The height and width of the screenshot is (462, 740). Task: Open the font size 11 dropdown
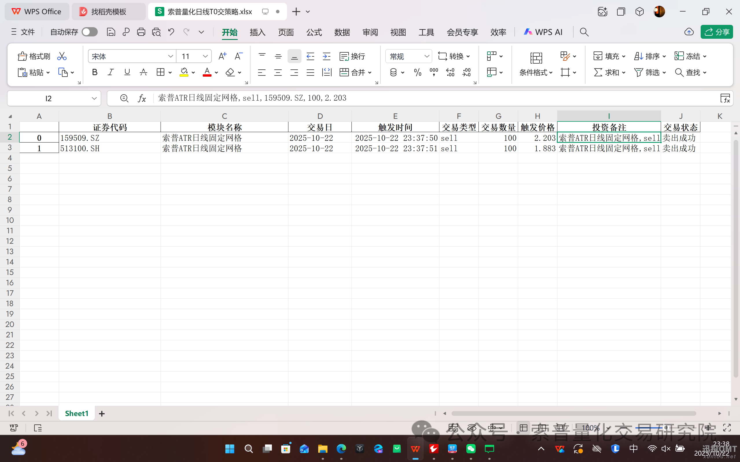[x=205, y=56]
